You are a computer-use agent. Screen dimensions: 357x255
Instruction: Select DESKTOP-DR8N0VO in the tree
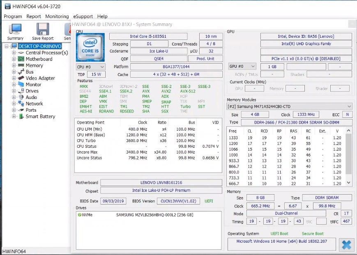tap(40, 46)
